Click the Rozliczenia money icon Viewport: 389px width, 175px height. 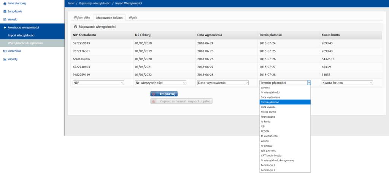point(5,51)
